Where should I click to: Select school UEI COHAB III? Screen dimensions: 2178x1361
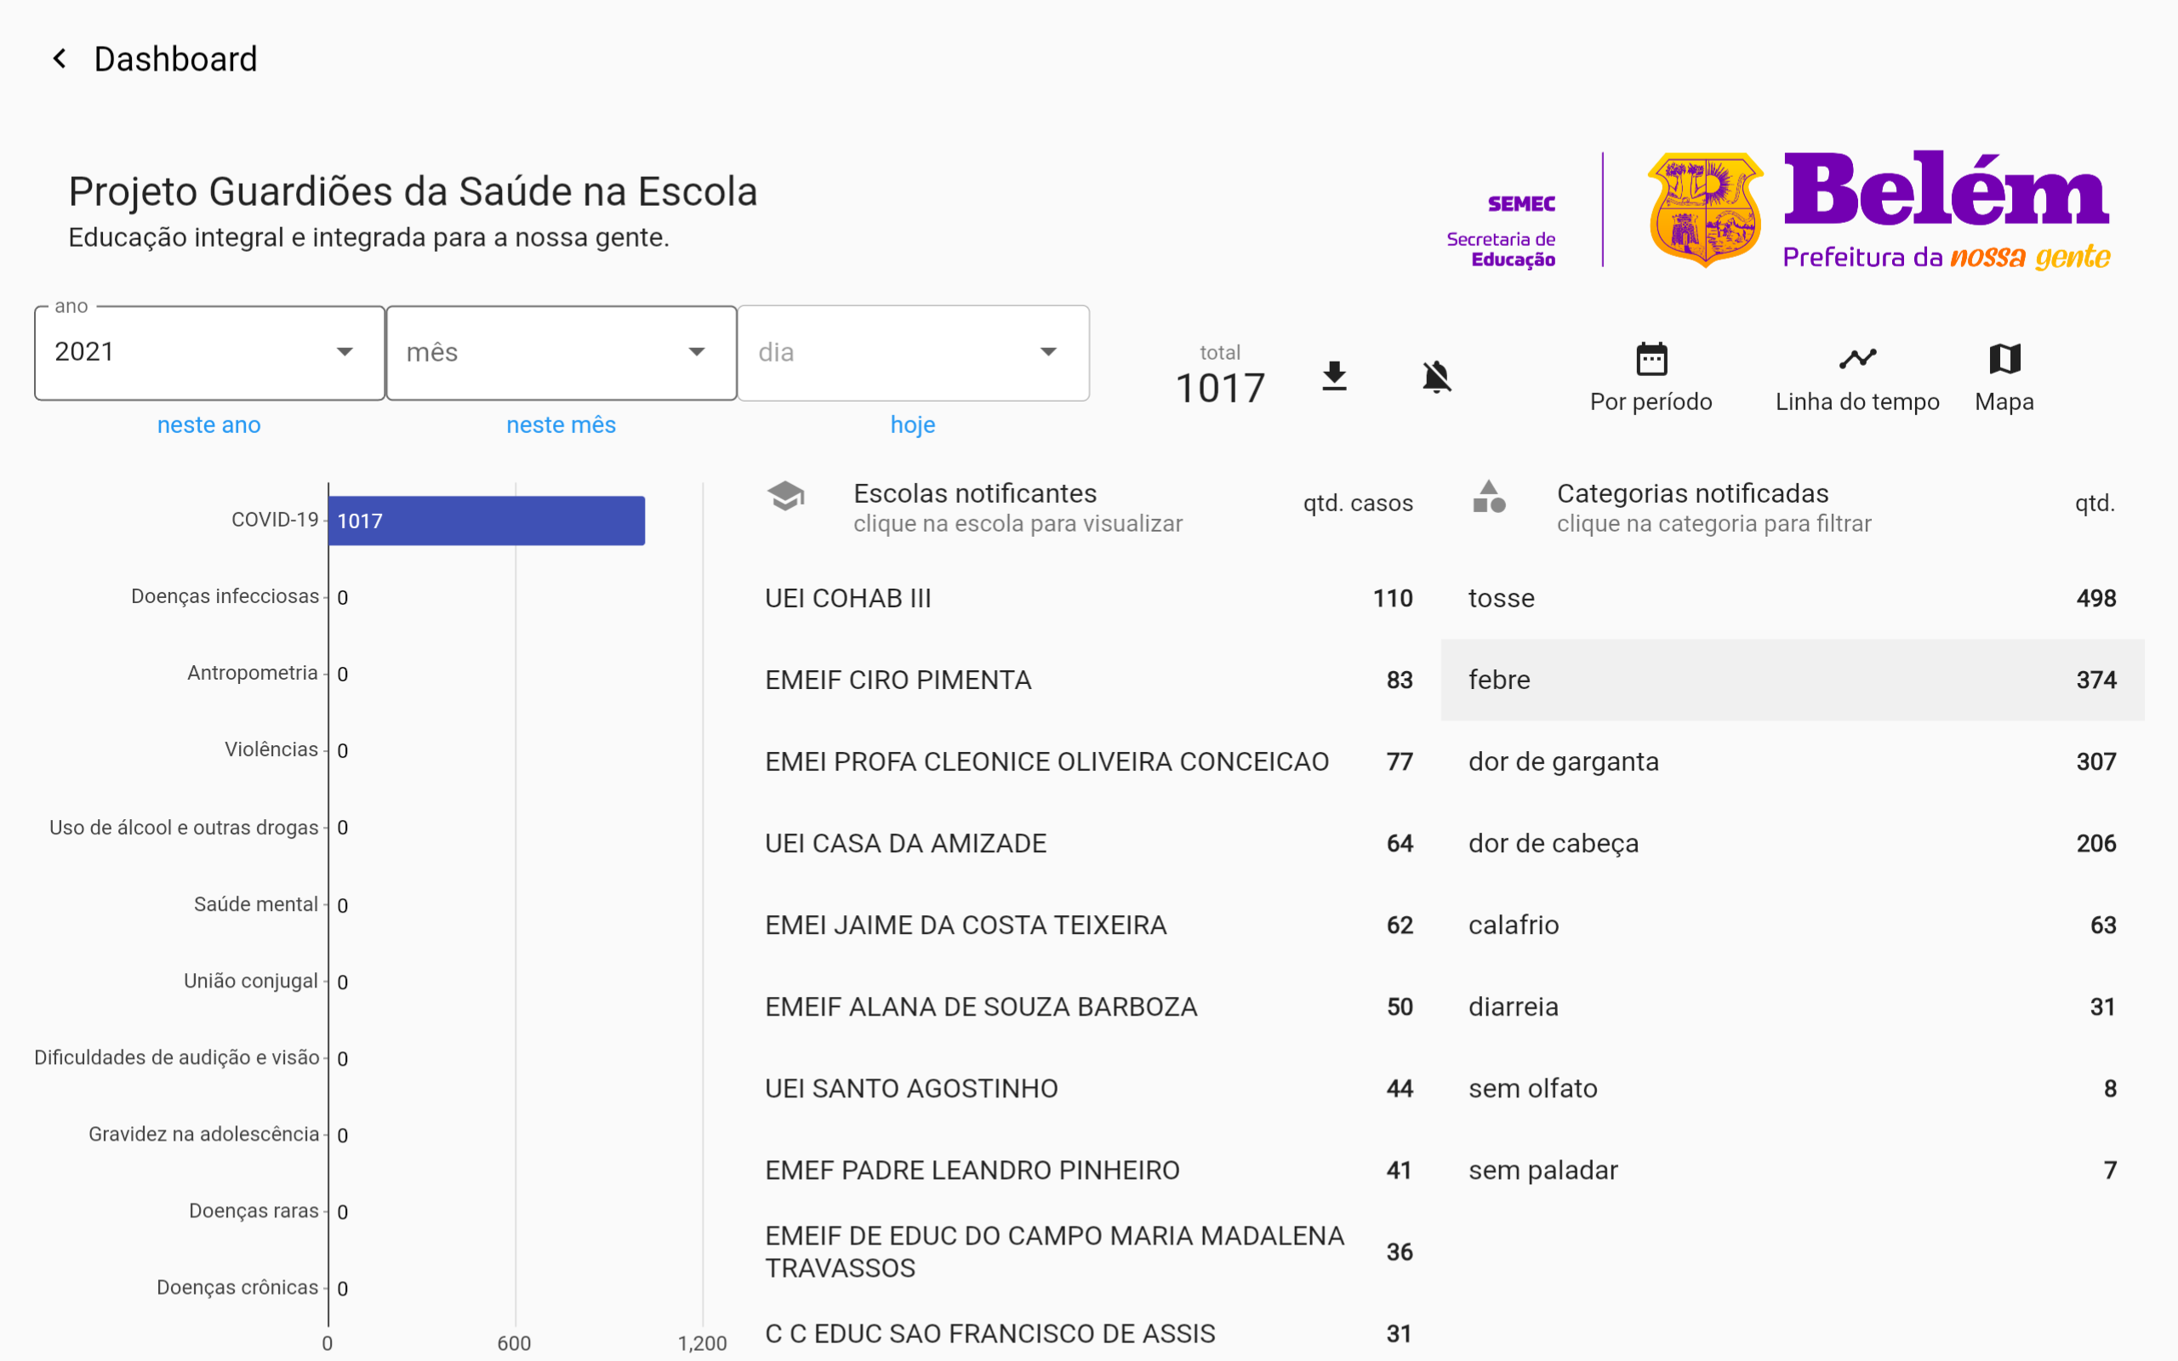[x=1089, y=599]
